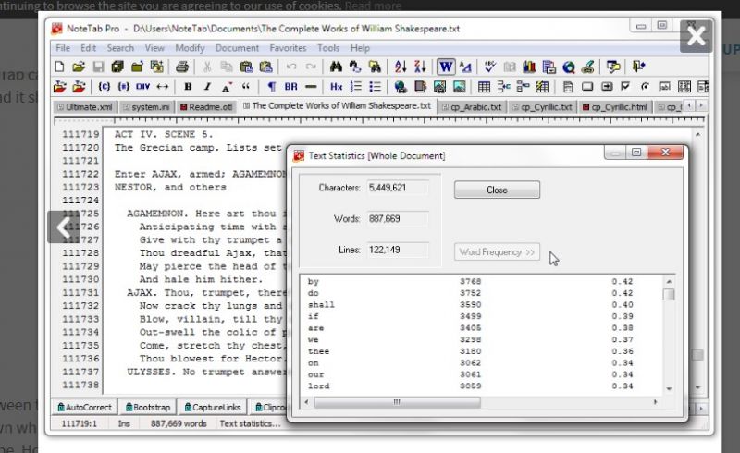Switch to the cp_Cyrillic.html tab
740x453 pixels.
click(x=615, y=107)
